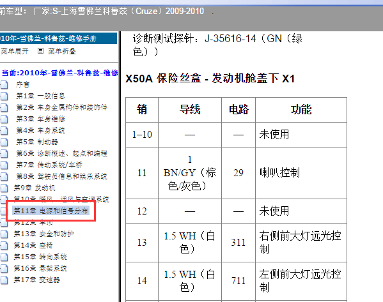Viewport: 383px width, 302px height.
Task: Click the 右侧前大灯远光控制 cell
Action: (x=301, y=243)
